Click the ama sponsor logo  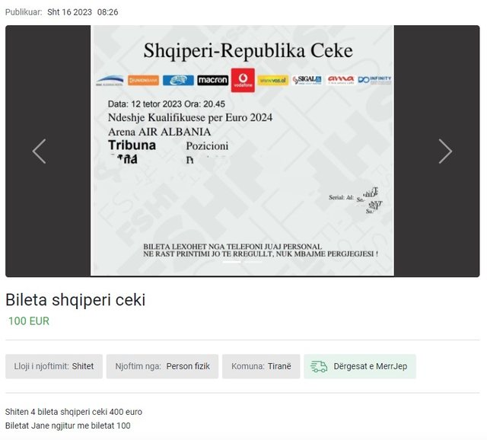click(x=341, y=80)
